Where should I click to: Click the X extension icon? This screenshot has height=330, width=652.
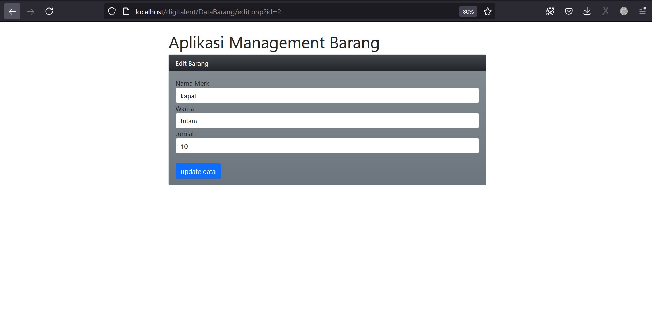pos(605,12)
